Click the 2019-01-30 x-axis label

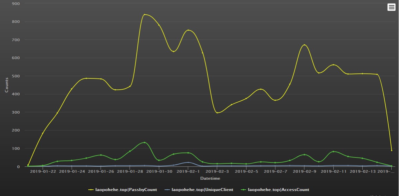(159, 171)
